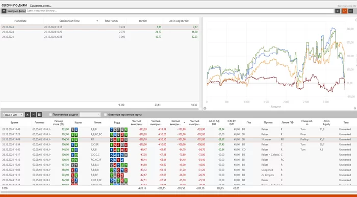Click the CO position cell

pyautogui.click(x=243, y=150)
